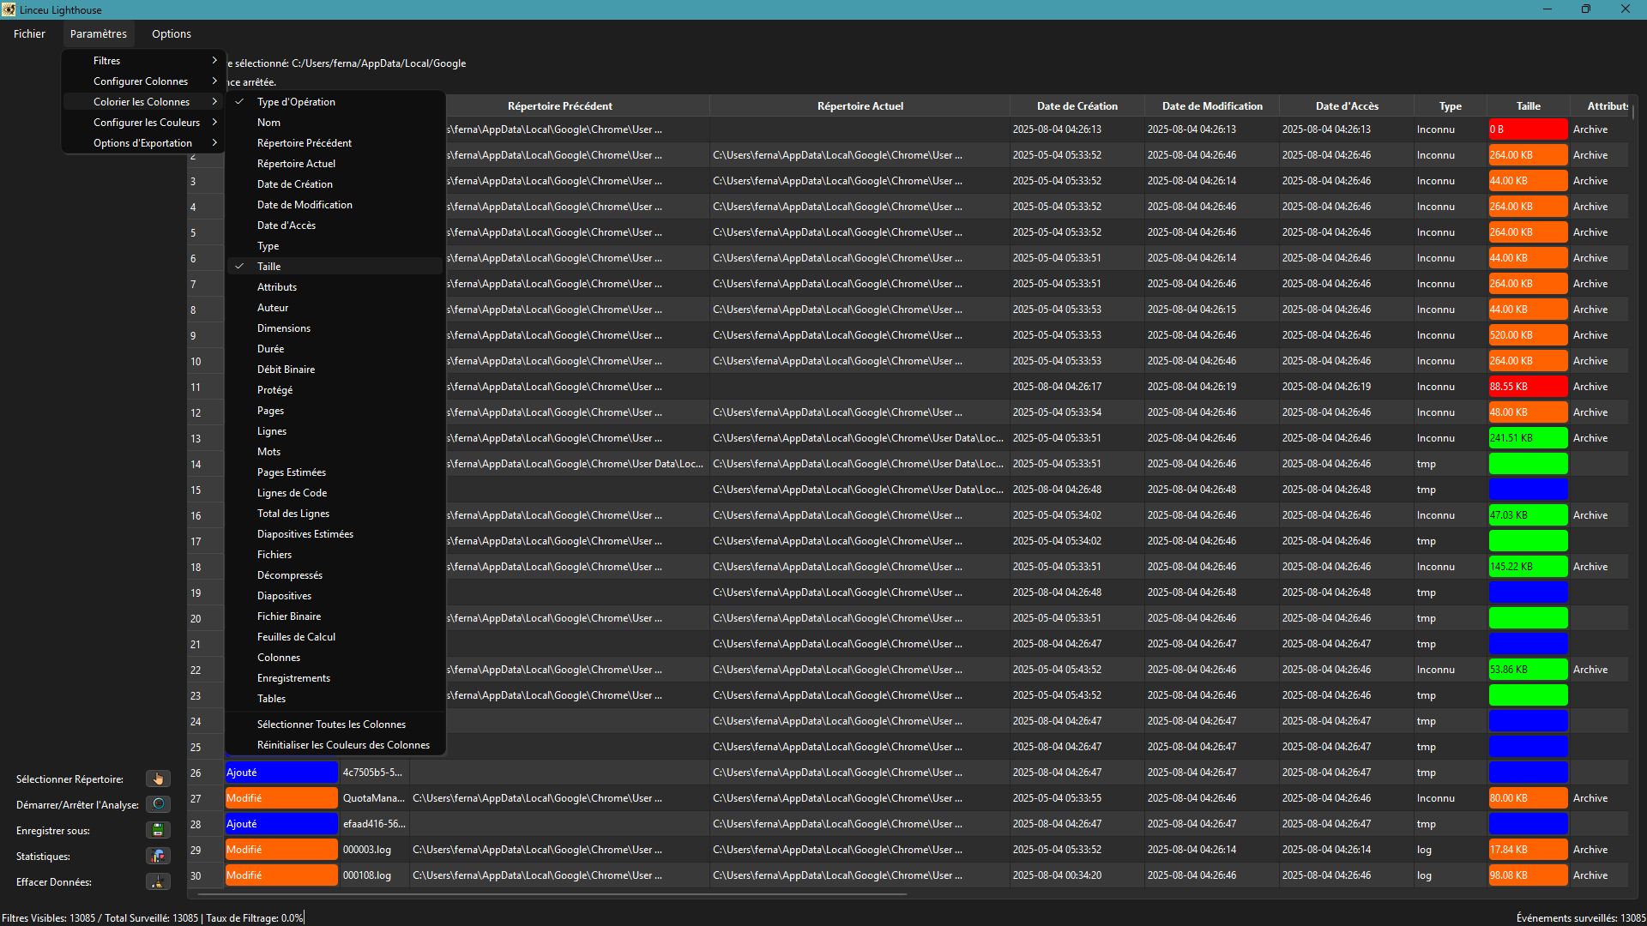
Task: Click Réinitialiser les Couleurs des Colonnes
Action: click(343, 745)
